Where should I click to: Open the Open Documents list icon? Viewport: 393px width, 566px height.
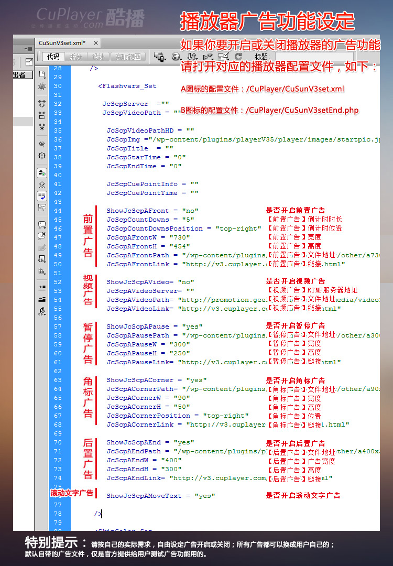[x=42, y=75]
